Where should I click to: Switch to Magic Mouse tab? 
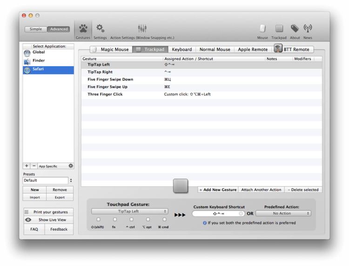point(111,49)
